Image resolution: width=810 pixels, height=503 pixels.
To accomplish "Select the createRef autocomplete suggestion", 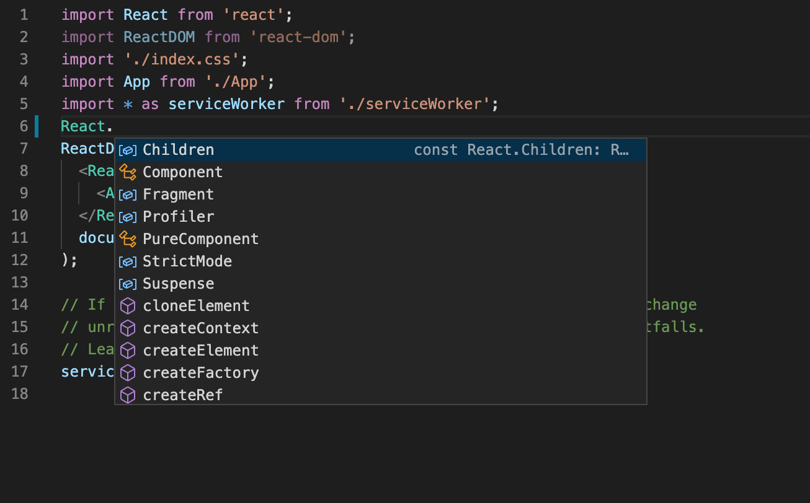I will point(183,395).
